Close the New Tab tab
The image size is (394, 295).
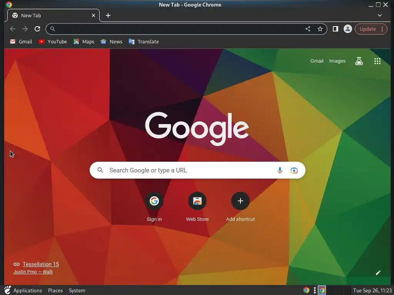(93, 15)
